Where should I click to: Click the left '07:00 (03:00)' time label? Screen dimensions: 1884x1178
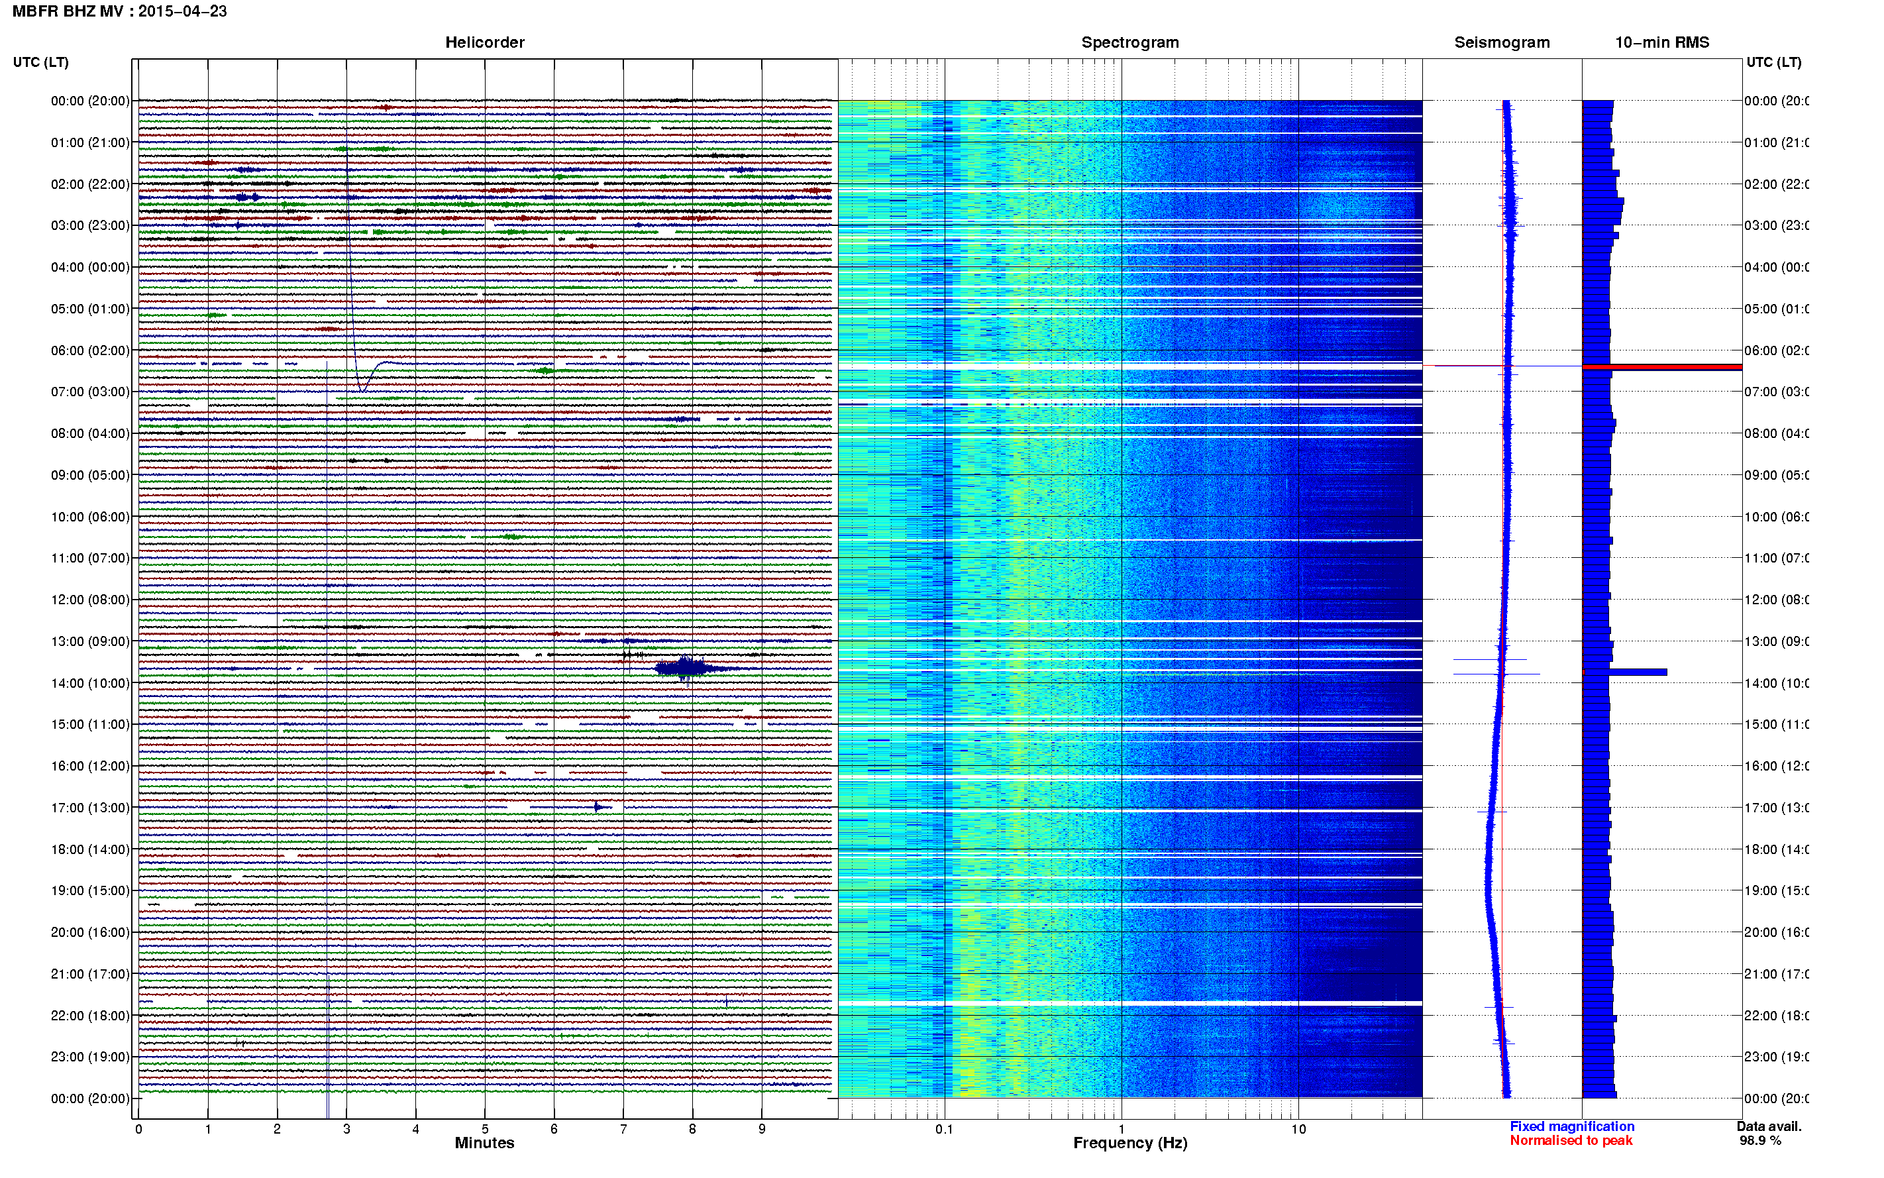(x=90, y=391)
